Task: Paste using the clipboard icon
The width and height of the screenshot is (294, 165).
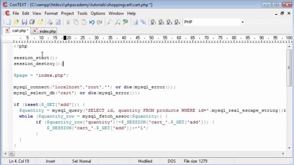Action: coord(84,22)
